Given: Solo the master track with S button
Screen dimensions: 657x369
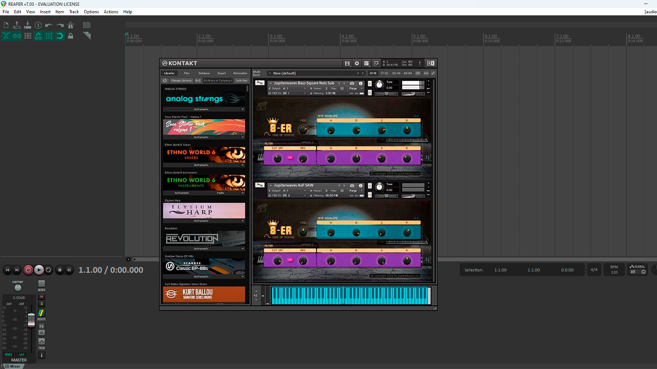Looking at the screenshot, I should click(41, 304).
